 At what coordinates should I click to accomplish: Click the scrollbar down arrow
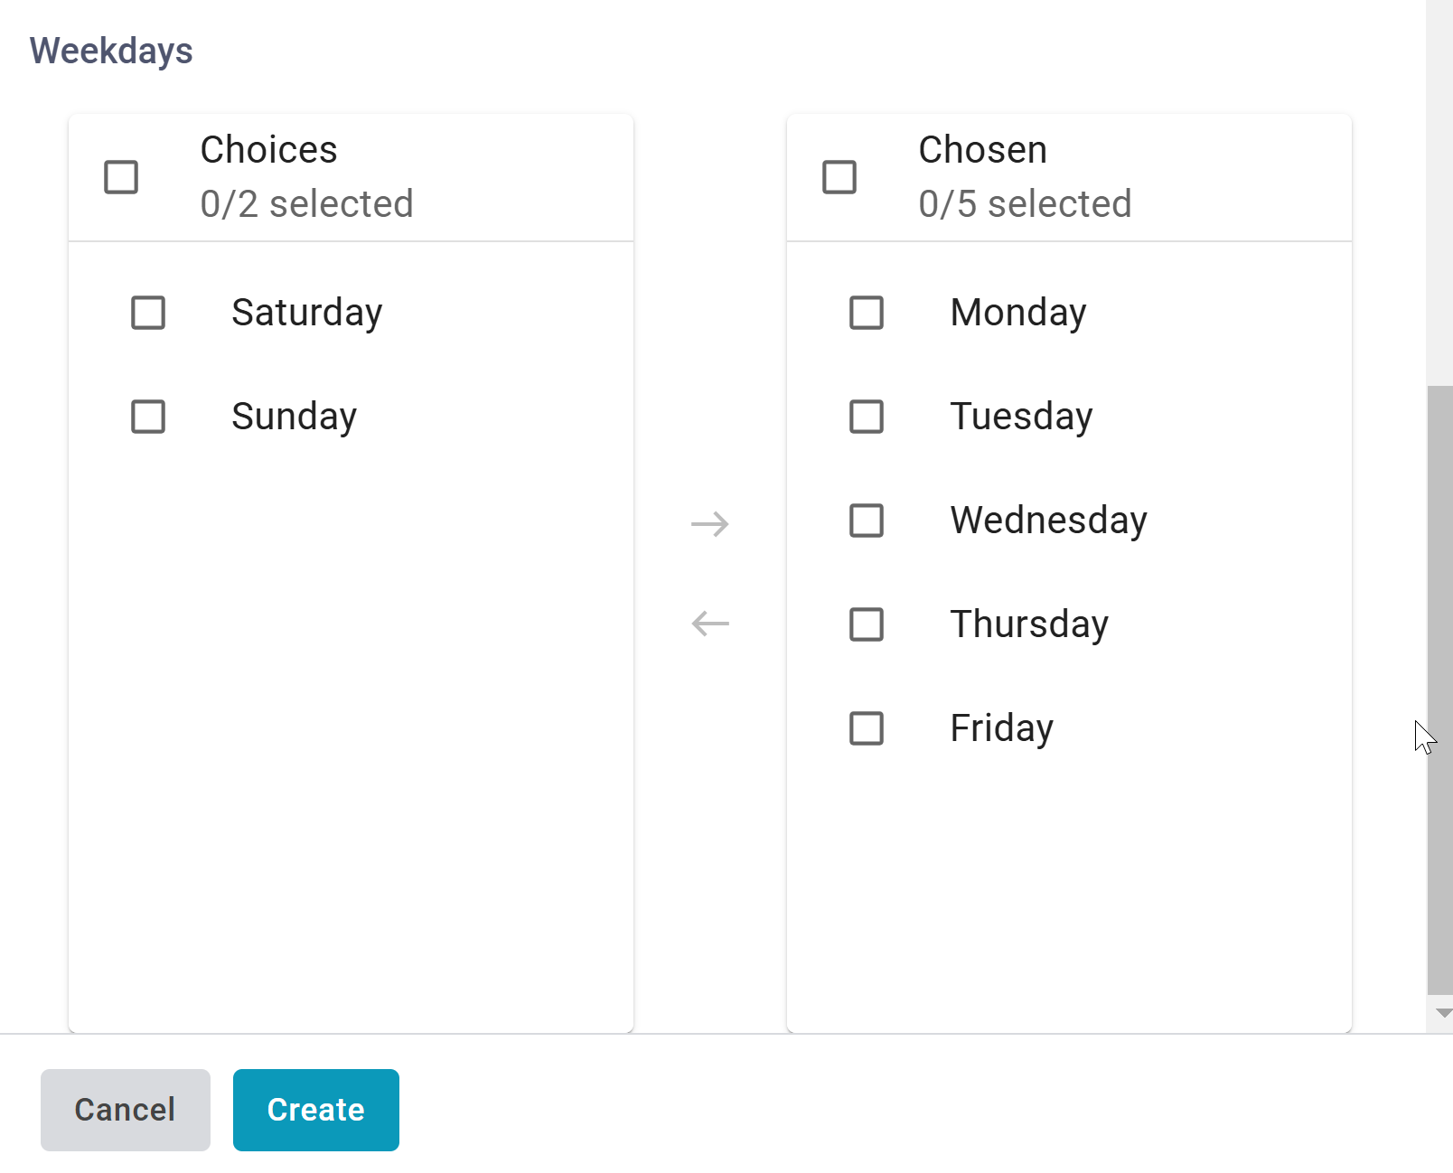pyautogui.click(x=1443, y=1013)
